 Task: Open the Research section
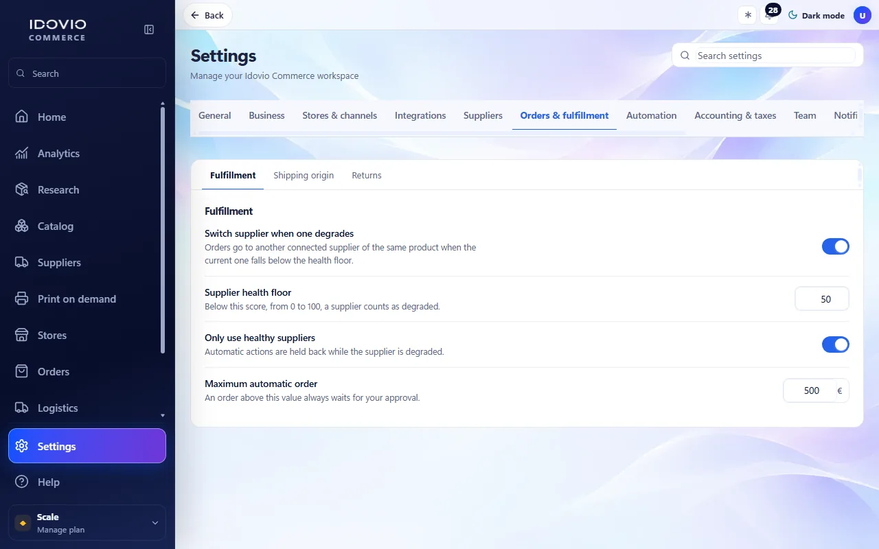87,190
